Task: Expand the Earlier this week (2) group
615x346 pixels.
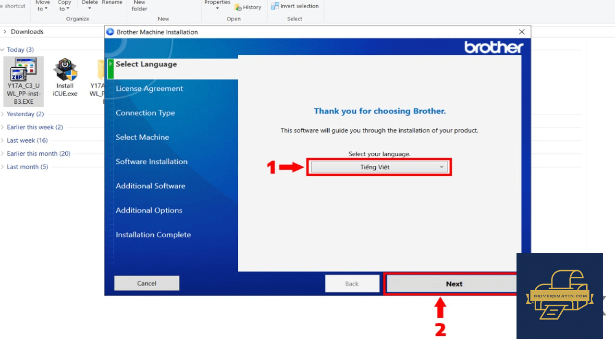Action: 2,127
